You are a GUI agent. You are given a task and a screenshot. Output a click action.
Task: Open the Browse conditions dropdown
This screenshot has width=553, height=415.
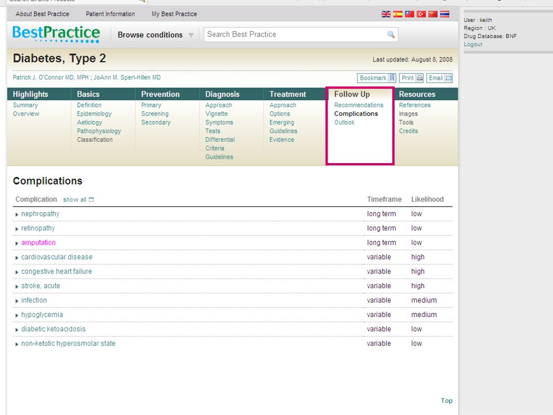point(156,35)
